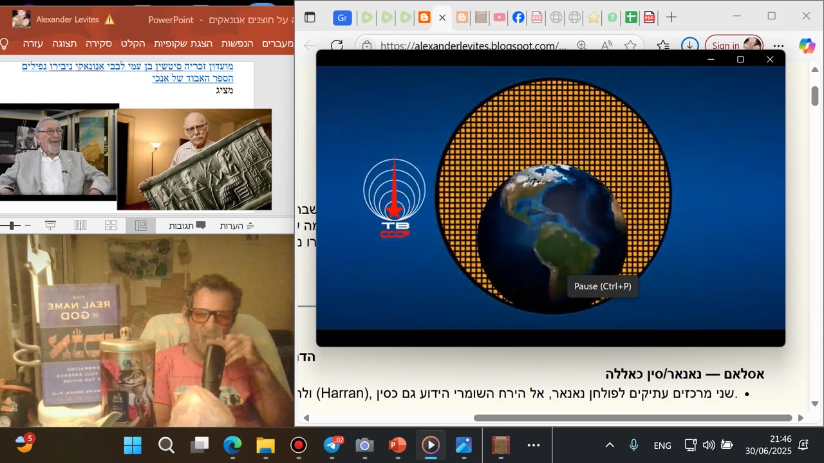Expand hidden system tray icons chevron
The height and width of the screenshot is (463, 824).
click(610, 445)
